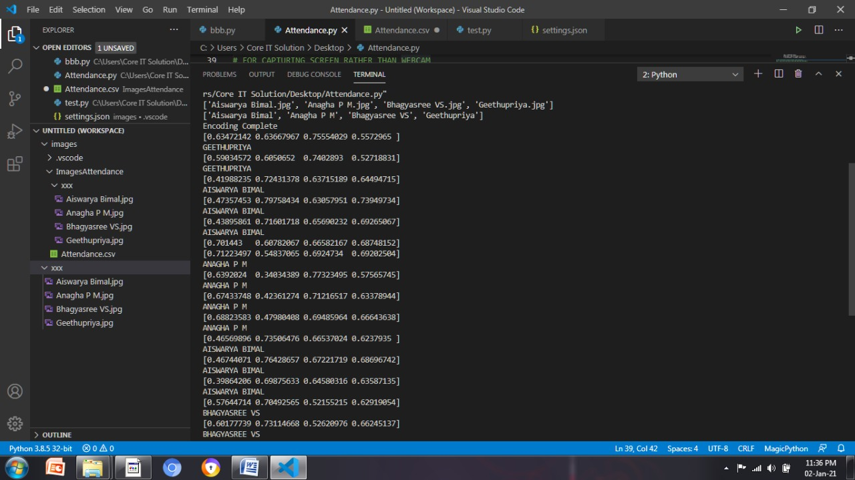Open the File menu
Viewport: 855px width, 480px height.
(x=33, y=9)
